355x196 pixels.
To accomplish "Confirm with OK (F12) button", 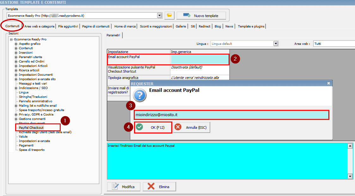I will point(153,127).
